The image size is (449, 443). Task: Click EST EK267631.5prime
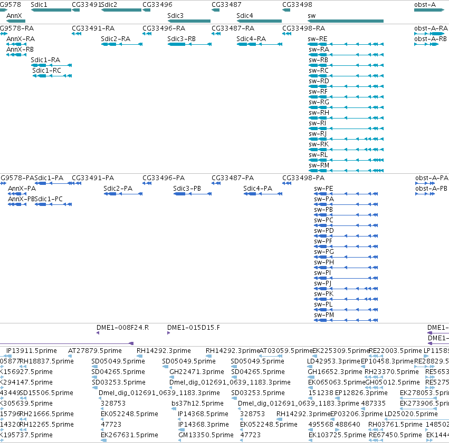pyautogui.click(x=129, y=435)
